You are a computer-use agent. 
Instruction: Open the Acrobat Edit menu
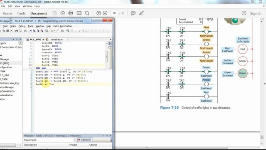(10, 6)
